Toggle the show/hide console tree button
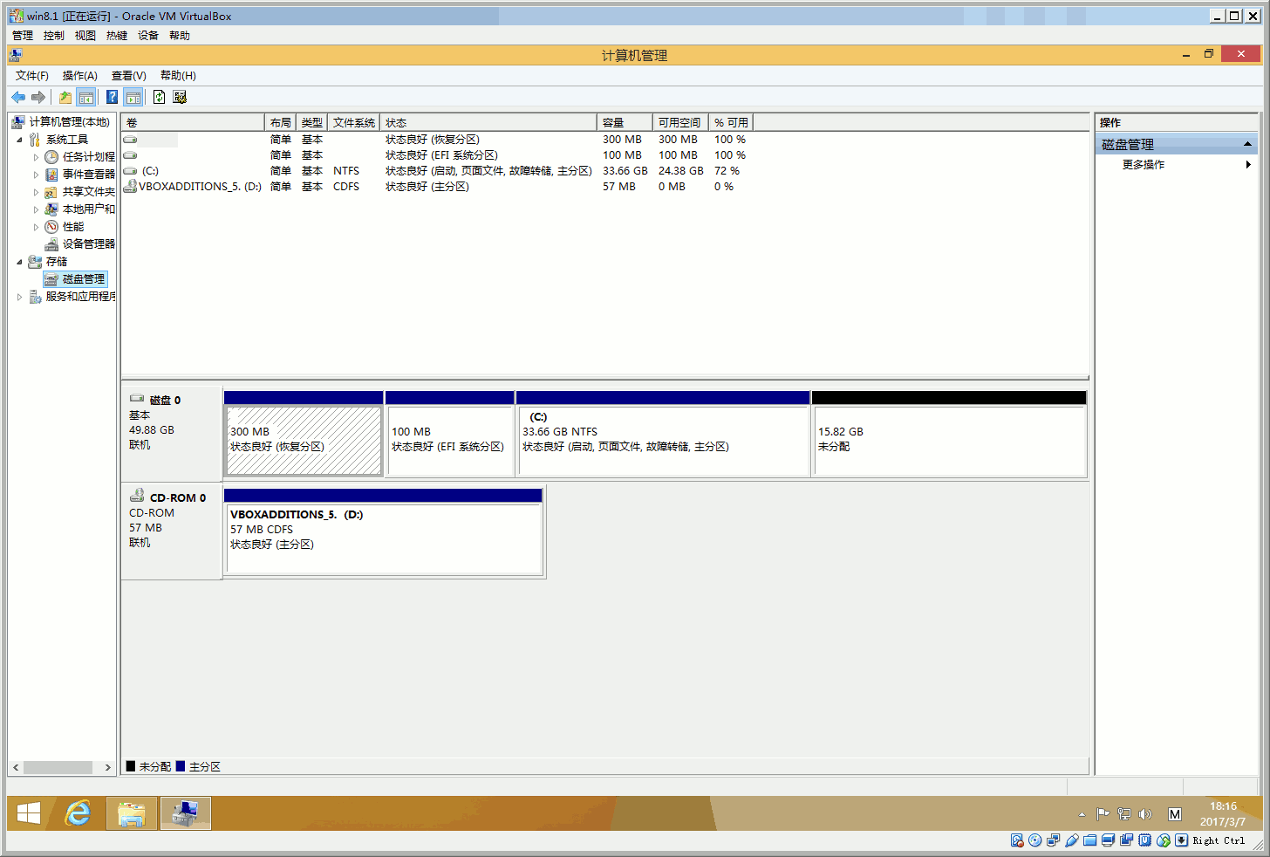The image size is (1270, 857). coord(85,97)
